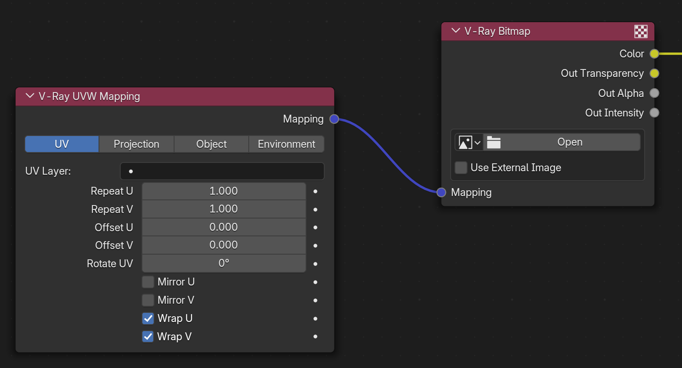Click the folder icon on Open button
This screenshot has height=368, width=682.
coord(494,143)
